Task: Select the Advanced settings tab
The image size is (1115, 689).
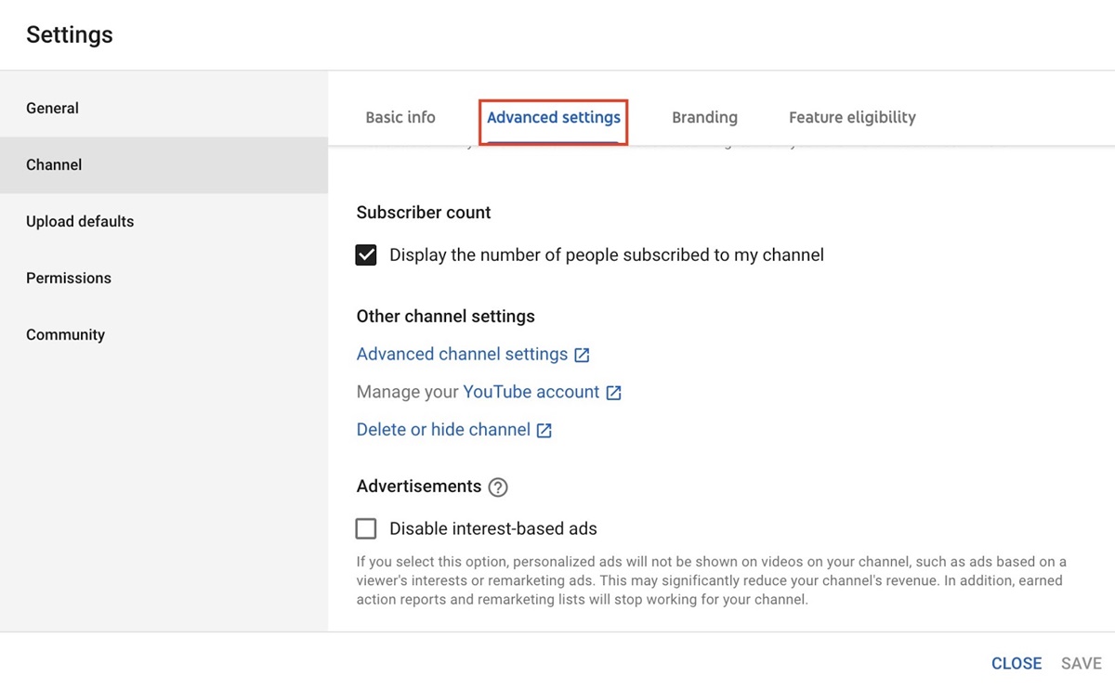Action: click(554, 118)
